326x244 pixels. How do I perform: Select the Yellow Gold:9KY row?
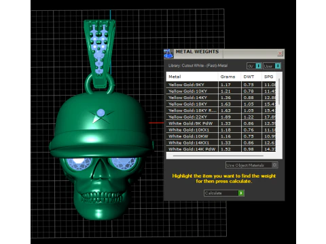click(221, 85)
